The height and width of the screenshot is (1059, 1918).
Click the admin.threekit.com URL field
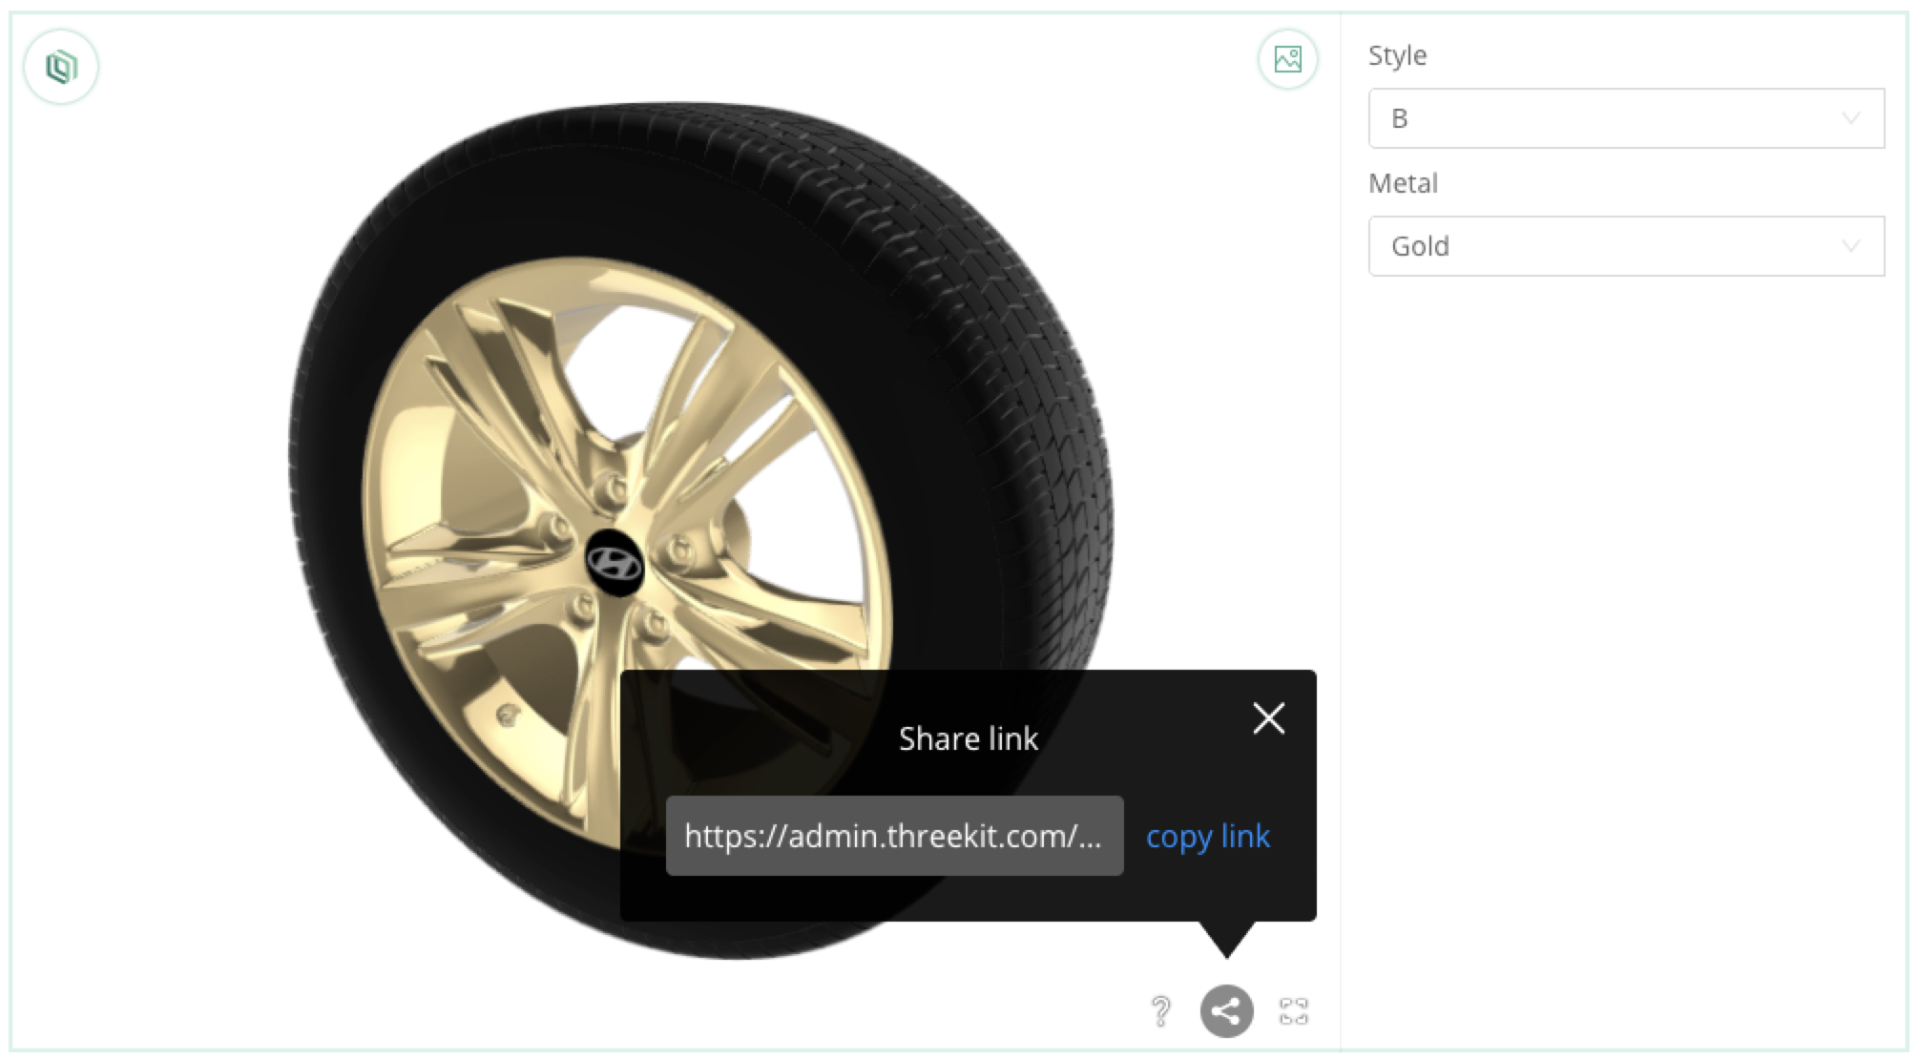click(x=894, y=836)
